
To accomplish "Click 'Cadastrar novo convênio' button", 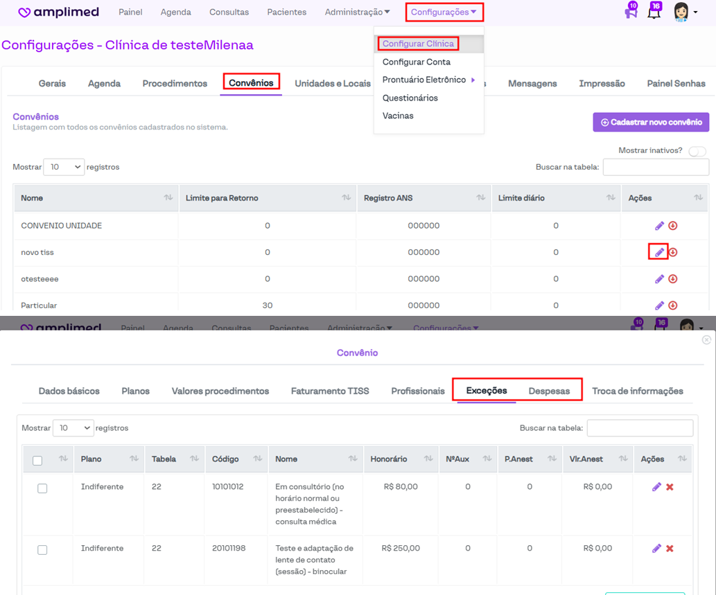I will point(651,123).
